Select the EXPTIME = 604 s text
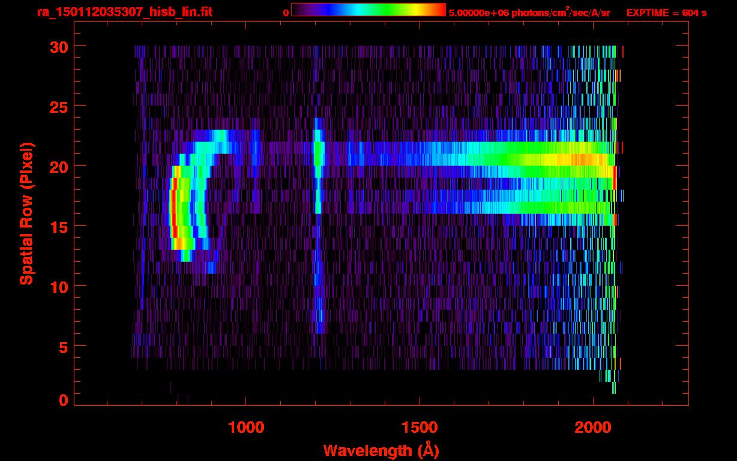Screen dimensions: 737x461 pyautogui.click(x=666, y=13)
